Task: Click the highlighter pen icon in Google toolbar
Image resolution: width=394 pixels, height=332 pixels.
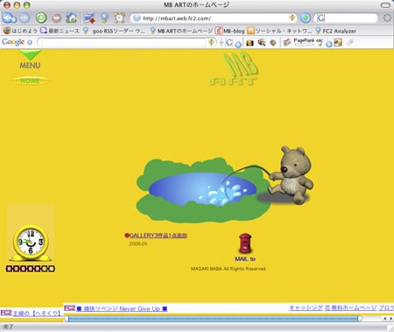Action: (350, 43)
